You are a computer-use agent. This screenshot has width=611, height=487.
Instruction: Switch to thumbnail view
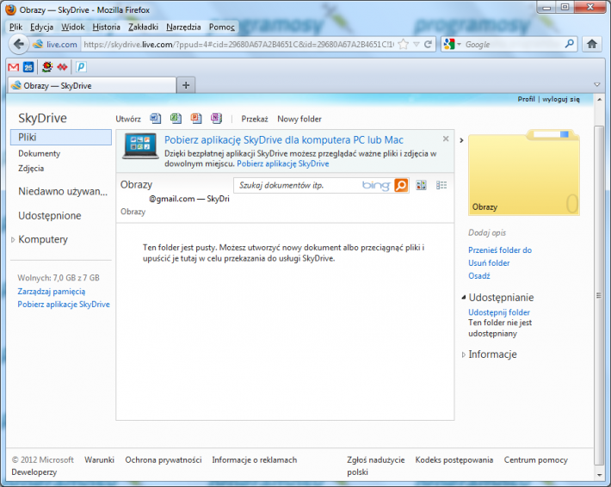[x=421, y=185]
